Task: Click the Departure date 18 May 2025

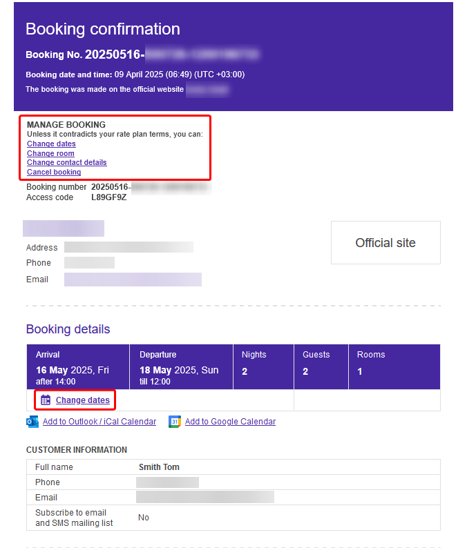Action: (179, 370)
